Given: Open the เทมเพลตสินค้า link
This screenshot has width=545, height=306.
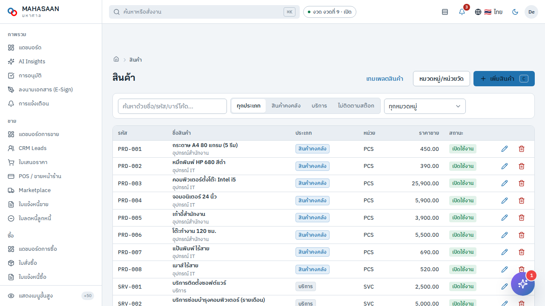Looking at the screenshot, I should pyautogui.click(x=385, y=79).
